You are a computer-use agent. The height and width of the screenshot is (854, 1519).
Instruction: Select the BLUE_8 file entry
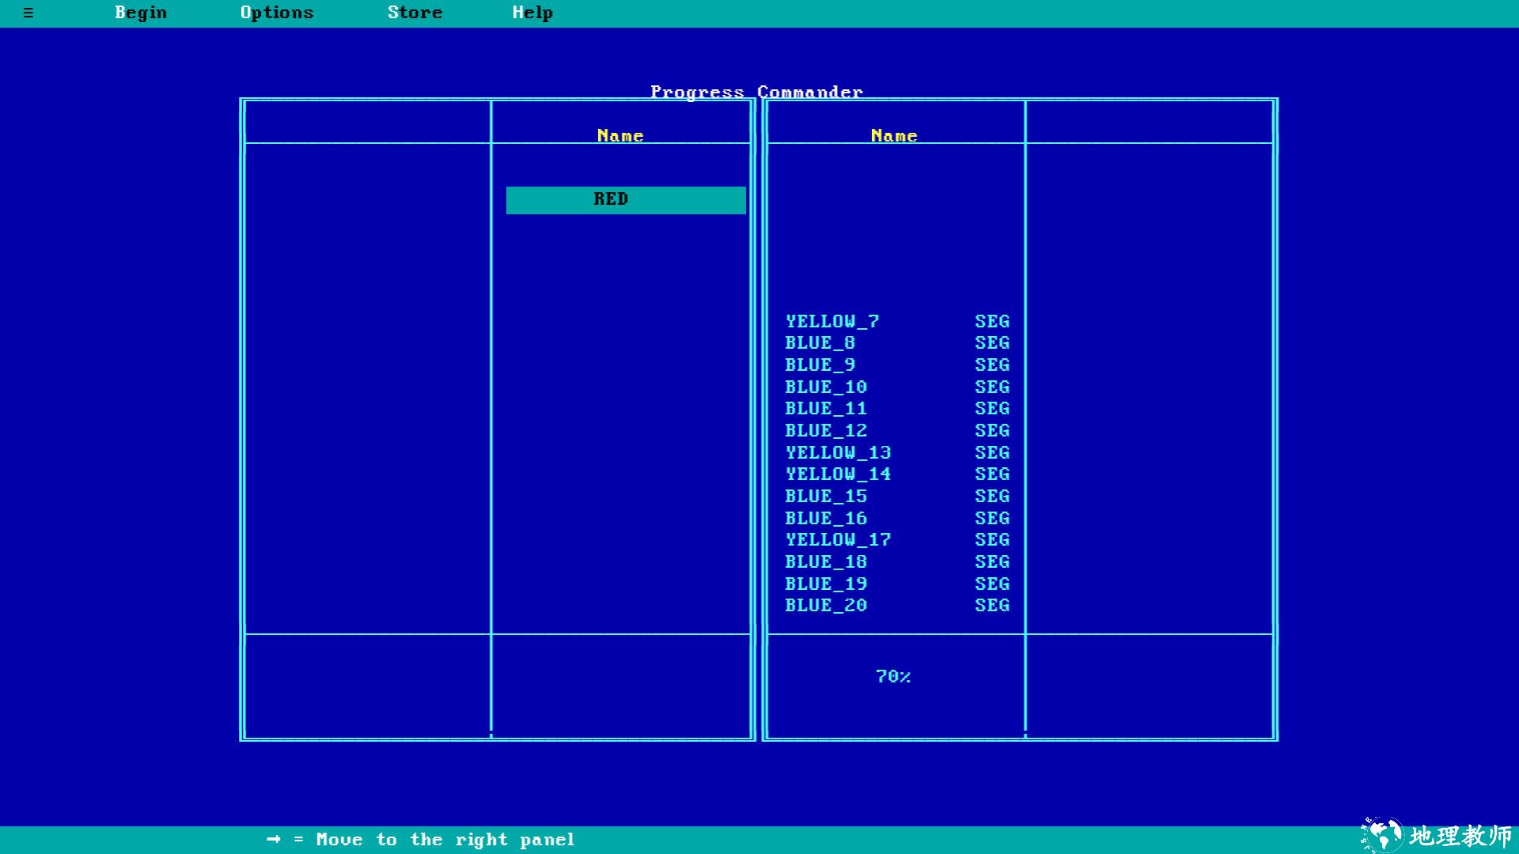820,343
